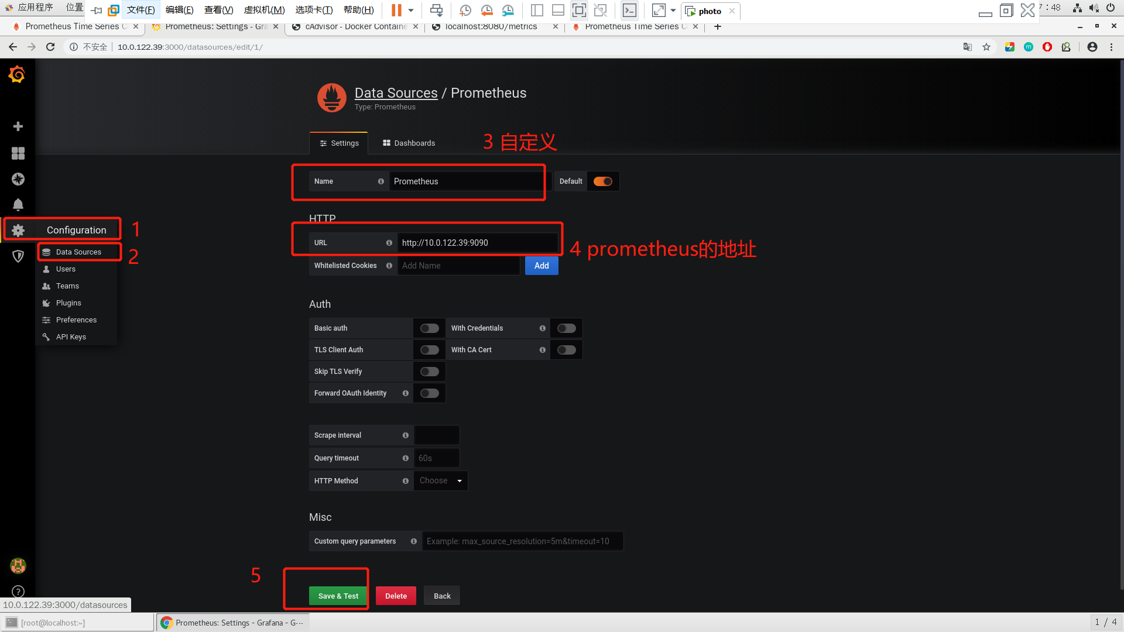
Task: Open the HTTP Method Choose dropdown
Action: click(x=440, y=481)
